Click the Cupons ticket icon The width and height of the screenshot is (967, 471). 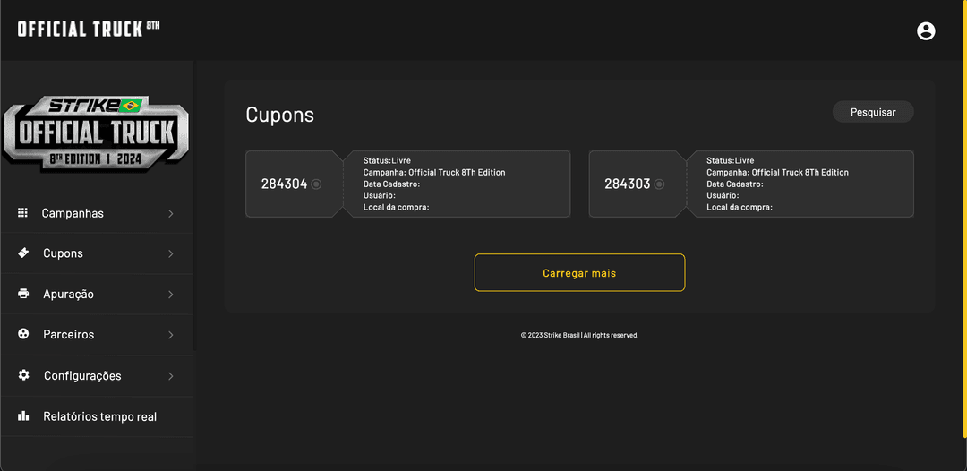pyautogui.click(x=23, y=253)
